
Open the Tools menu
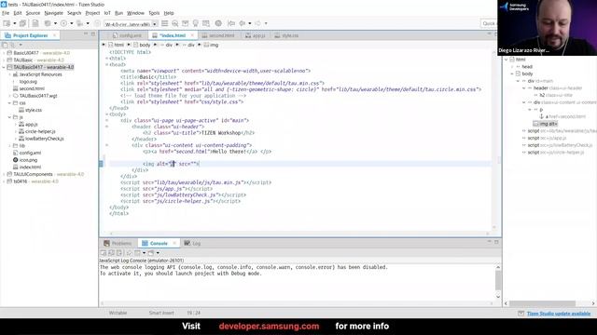click(x=154, y=13)
